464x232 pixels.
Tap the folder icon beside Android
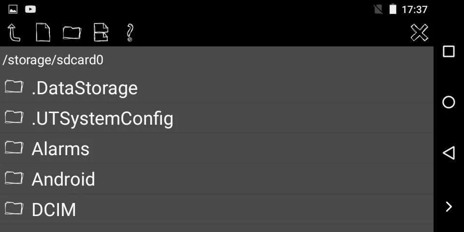tap(14, 178)
